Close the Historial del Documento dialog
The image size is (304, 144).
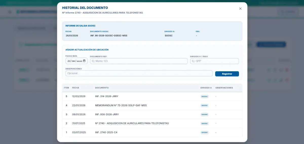[240, 9]
